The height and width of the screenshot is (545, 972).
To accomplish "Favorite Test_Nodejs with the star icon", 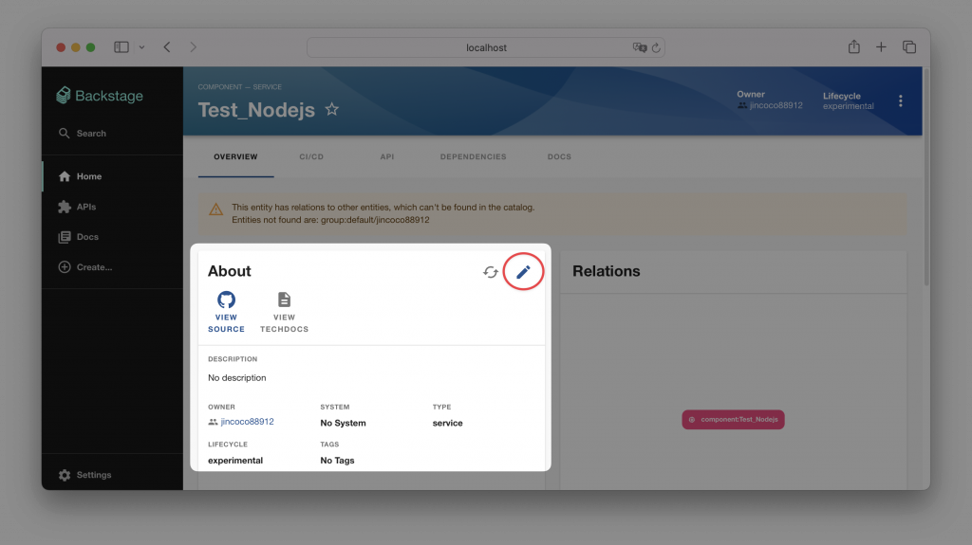I will (332, 110).
